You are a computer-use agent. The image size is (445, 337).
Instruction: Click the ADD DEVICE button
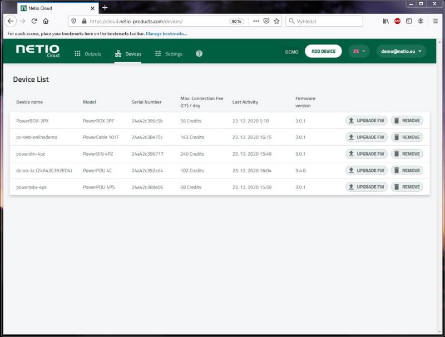(x=323, y=51)
